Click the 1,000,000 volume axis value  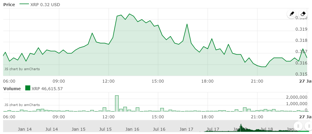[x=297, y=104]
